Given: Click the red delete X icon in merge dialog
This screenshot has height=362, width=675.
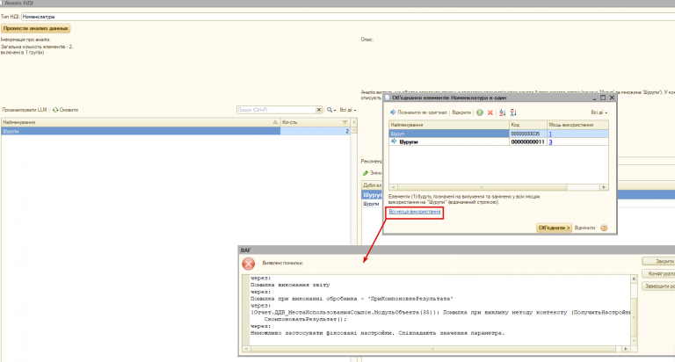Looking at the screenshot, I should (x=490, y=112).
